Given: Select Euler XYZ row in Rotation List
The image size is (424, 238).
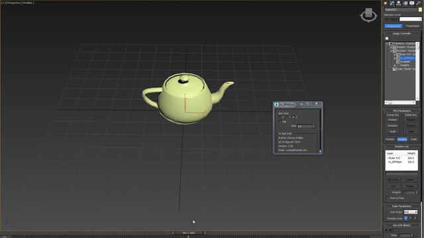Looking at the screenshot, I should click(x=401, y=158).
